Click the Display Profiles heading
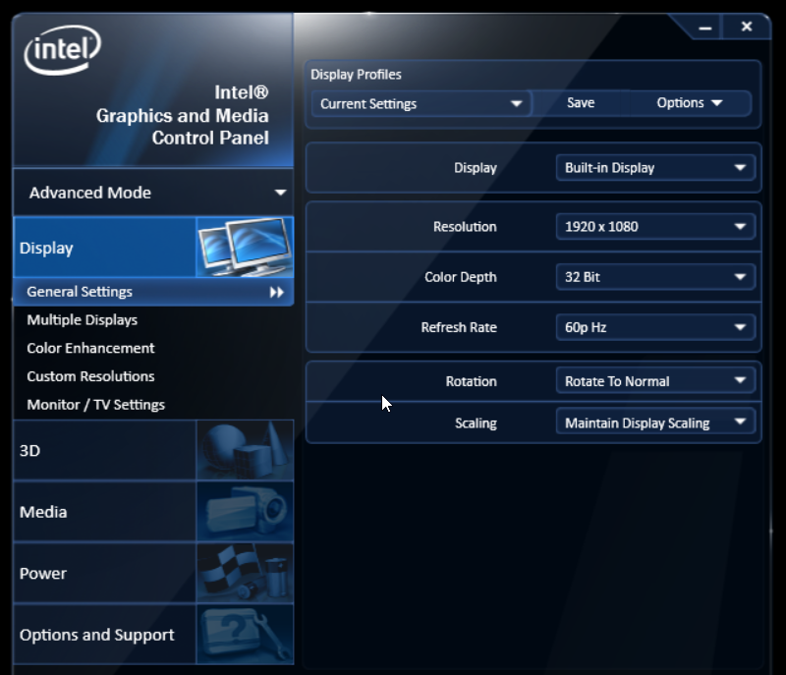Image resolution: width=786 pixels, height=675 pixels. click(x=356, y=75)
